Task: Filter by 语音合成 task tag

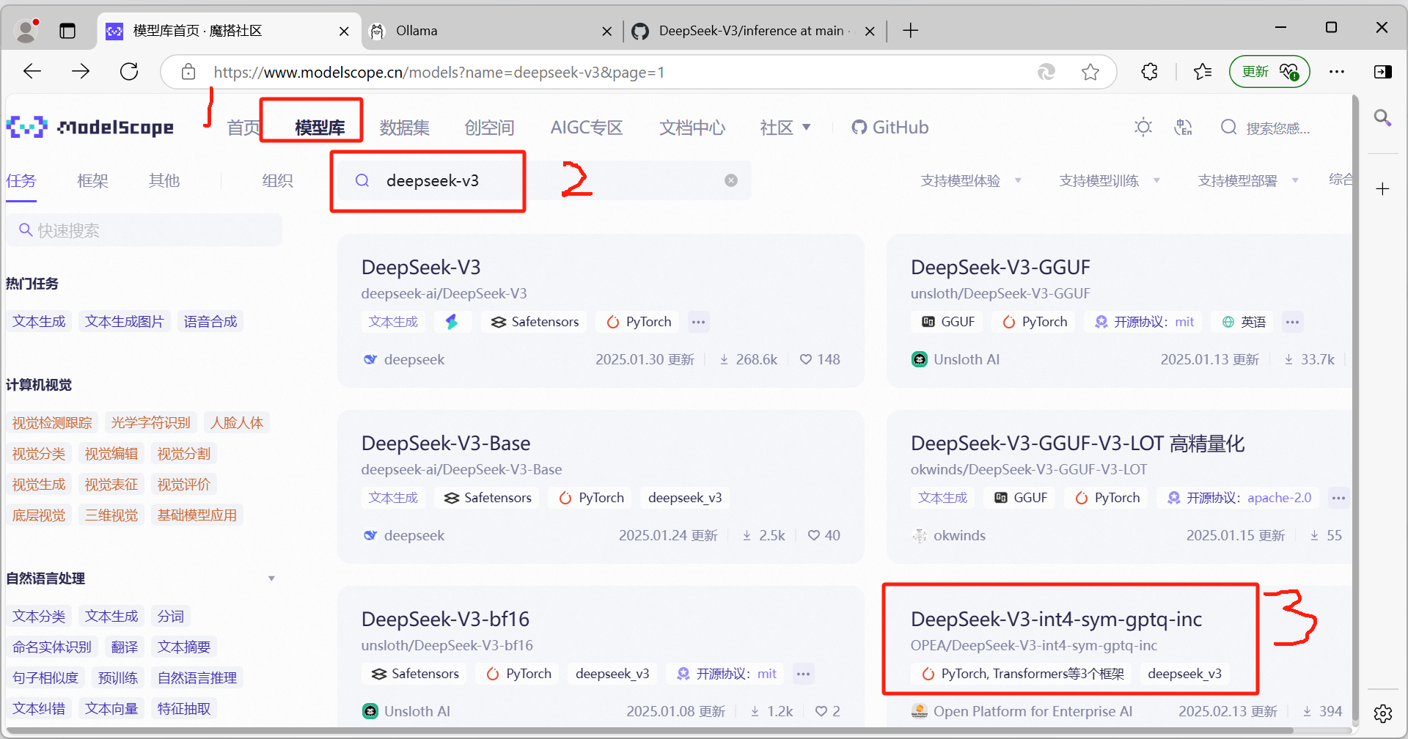Action: [210, 322]
